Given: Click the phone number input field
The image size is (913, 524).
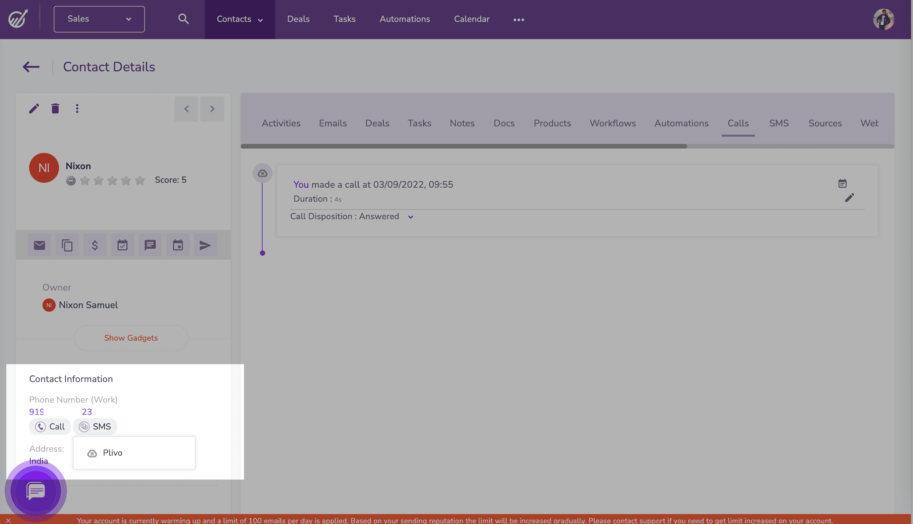Looking at the screenshot, I should pos(60,411).
